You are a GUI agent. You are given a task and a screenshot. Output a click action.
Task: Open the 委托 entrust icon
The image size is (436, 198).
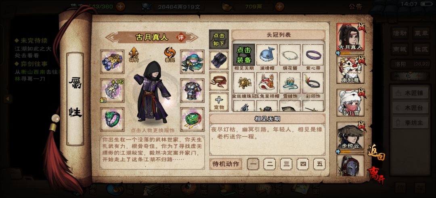coord(169,55)
